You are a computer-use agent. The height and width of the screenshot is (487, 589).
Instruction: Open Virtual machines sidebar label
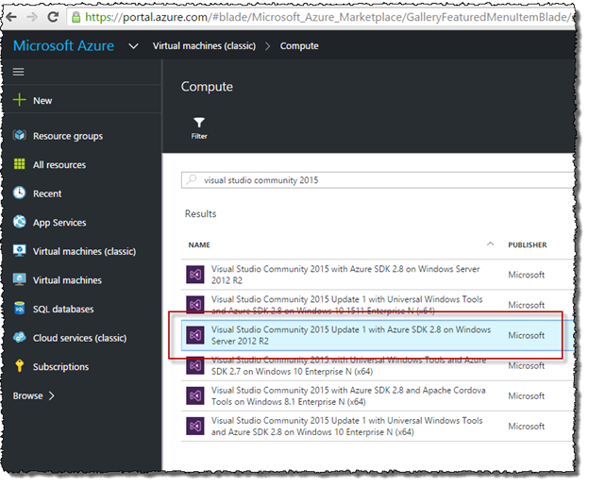pyautogui.click(x=67, y=280)
